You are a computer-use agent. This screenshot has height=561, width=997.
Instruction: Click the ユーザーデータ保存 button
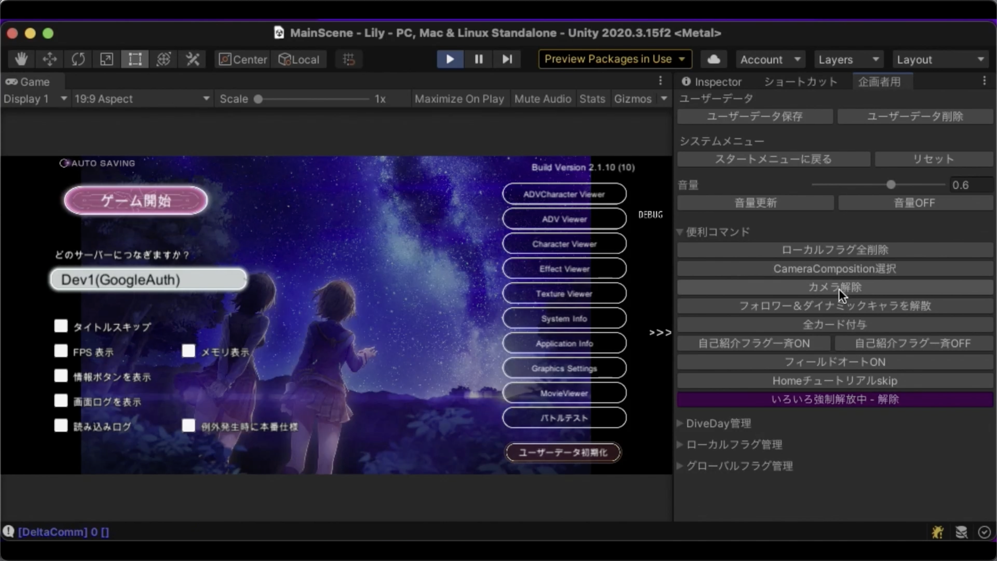tap(754, 116)
